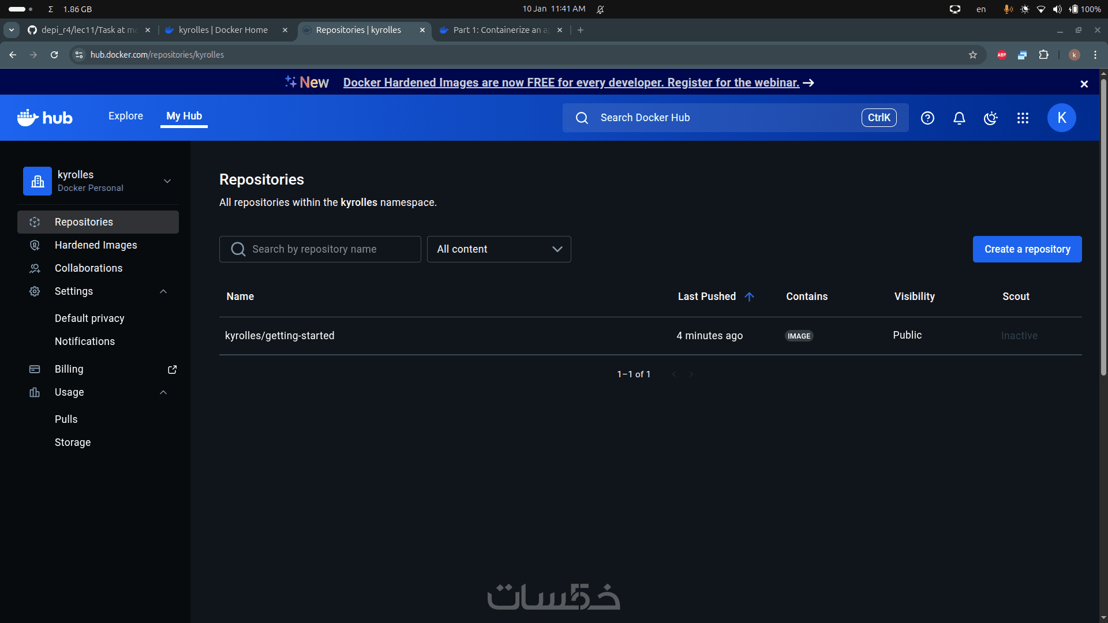Collapse the Settings section chevron
1108x623 pixels.
click(163, 291)
